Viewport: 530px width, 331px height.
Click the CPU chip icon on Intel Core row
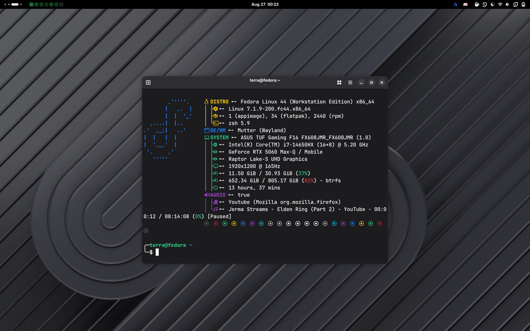pos(215,145)
